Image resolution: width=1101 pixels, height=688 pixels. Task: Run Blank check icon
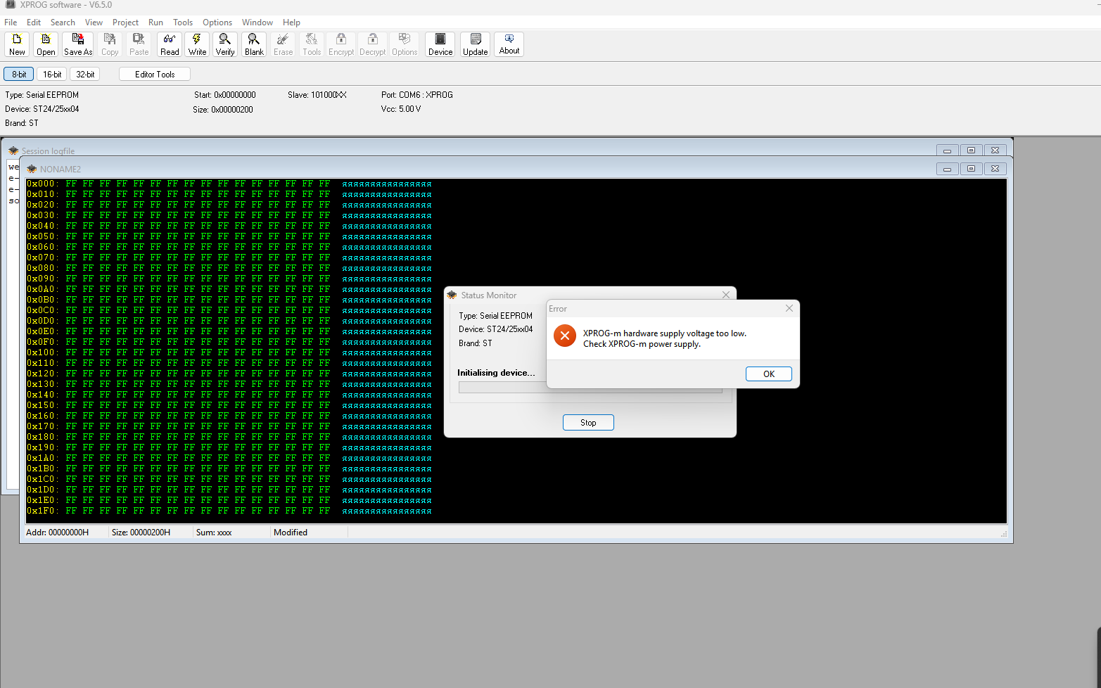[x=254, y=44]
